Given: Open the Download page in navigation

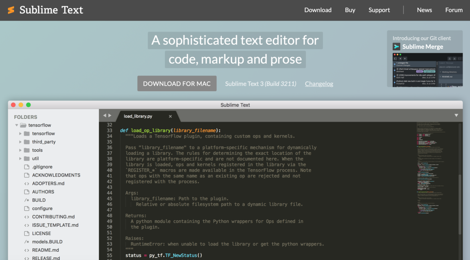Looking at the screenshot, I should pos(318,10).
